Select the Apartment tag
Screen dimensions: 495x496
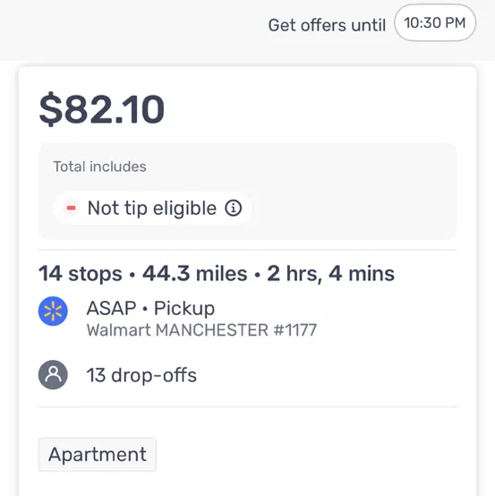[x=98, y=455]
